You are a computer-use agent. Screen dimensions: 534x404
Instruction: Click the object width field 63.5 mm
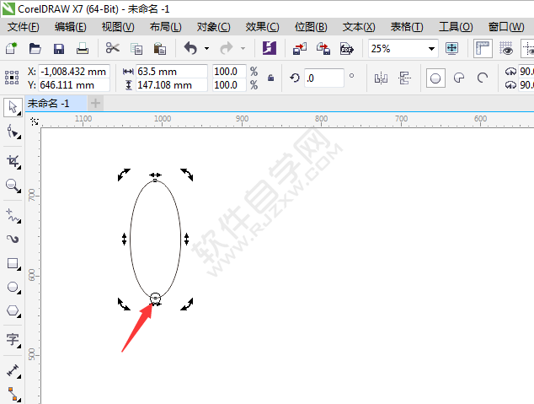[x=172, y=72]
